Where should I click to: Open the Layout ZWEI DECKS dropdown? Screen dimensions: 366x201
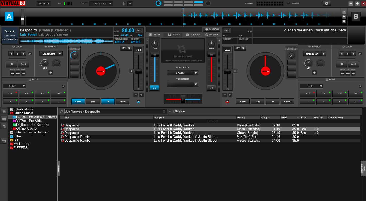(x=101, y=4)
